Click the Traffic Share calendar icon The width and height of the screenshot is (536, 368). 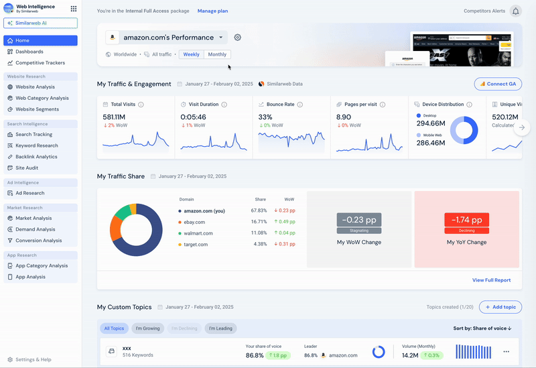153,176
